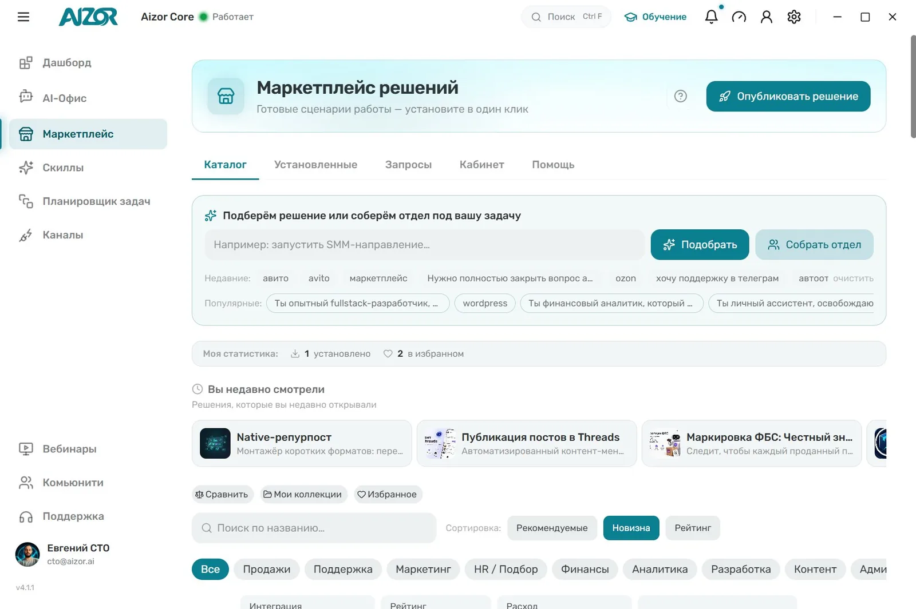Click Подобрать button

tap(700, 245)
